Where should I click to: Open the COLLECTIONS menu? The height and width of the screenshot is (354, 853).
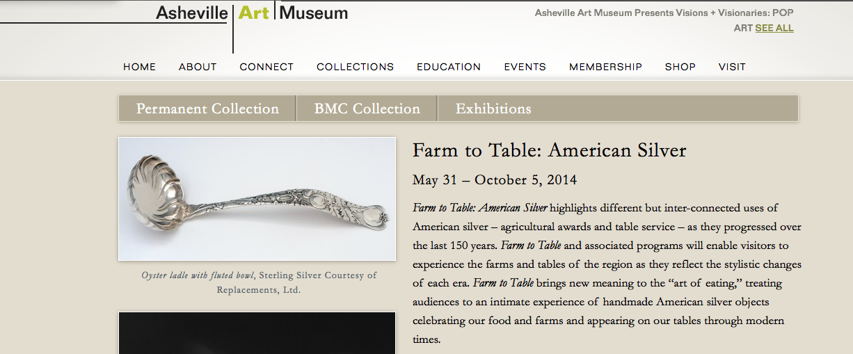(x=356, y=67)
